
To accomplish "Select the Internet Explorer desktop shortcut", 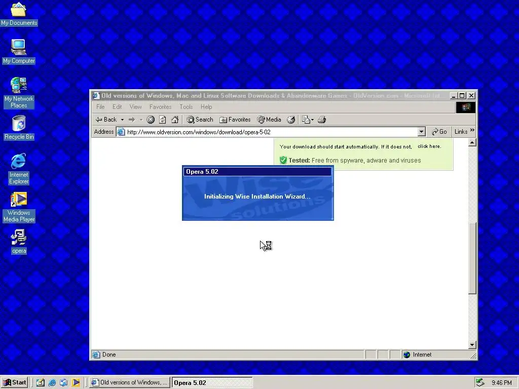I will coord(19,169).
